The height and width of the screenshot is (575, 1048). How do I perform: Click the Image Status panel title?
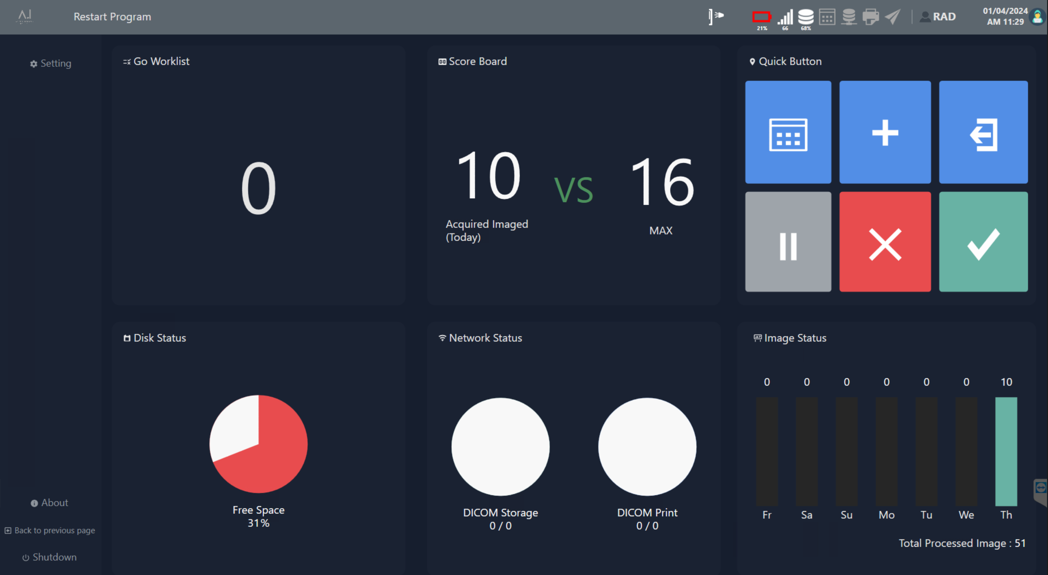(x=790, y=338)
